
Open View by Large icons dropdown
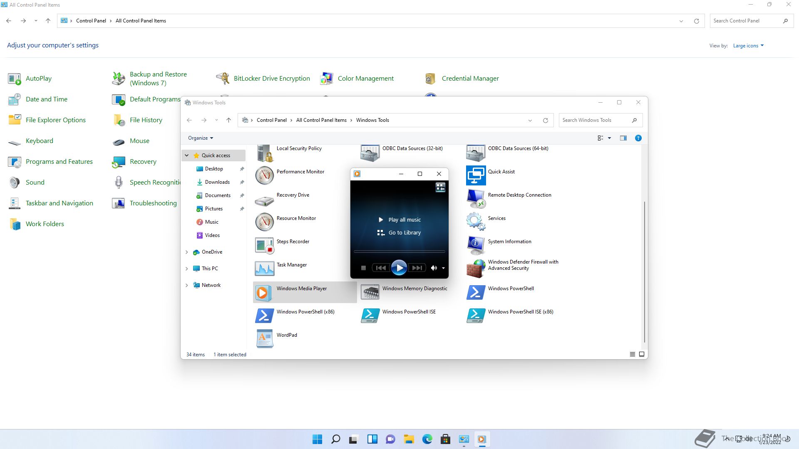pyautogui.click(x=748, y=46)
